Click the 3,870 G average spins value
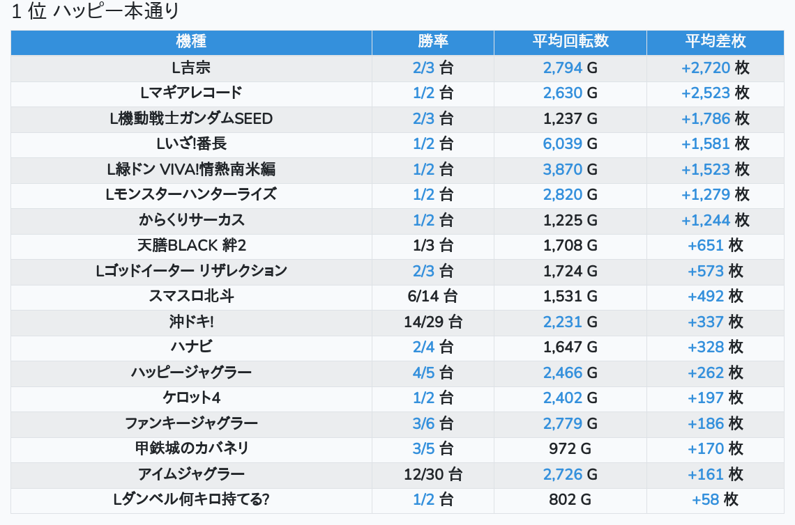The width and height of the screenshot is (795, 525). tap(570, 170)
